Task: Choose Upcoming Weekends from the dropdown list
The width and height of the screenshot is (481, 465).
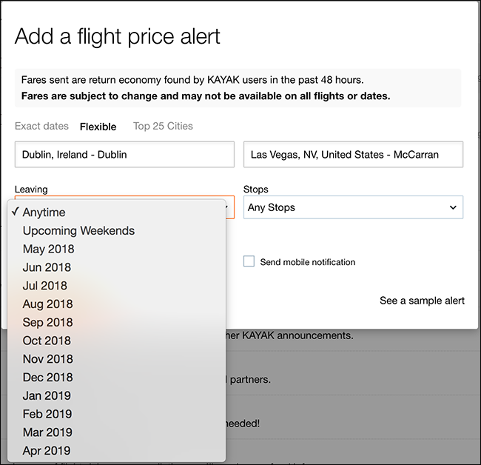Action: (78, 231)
